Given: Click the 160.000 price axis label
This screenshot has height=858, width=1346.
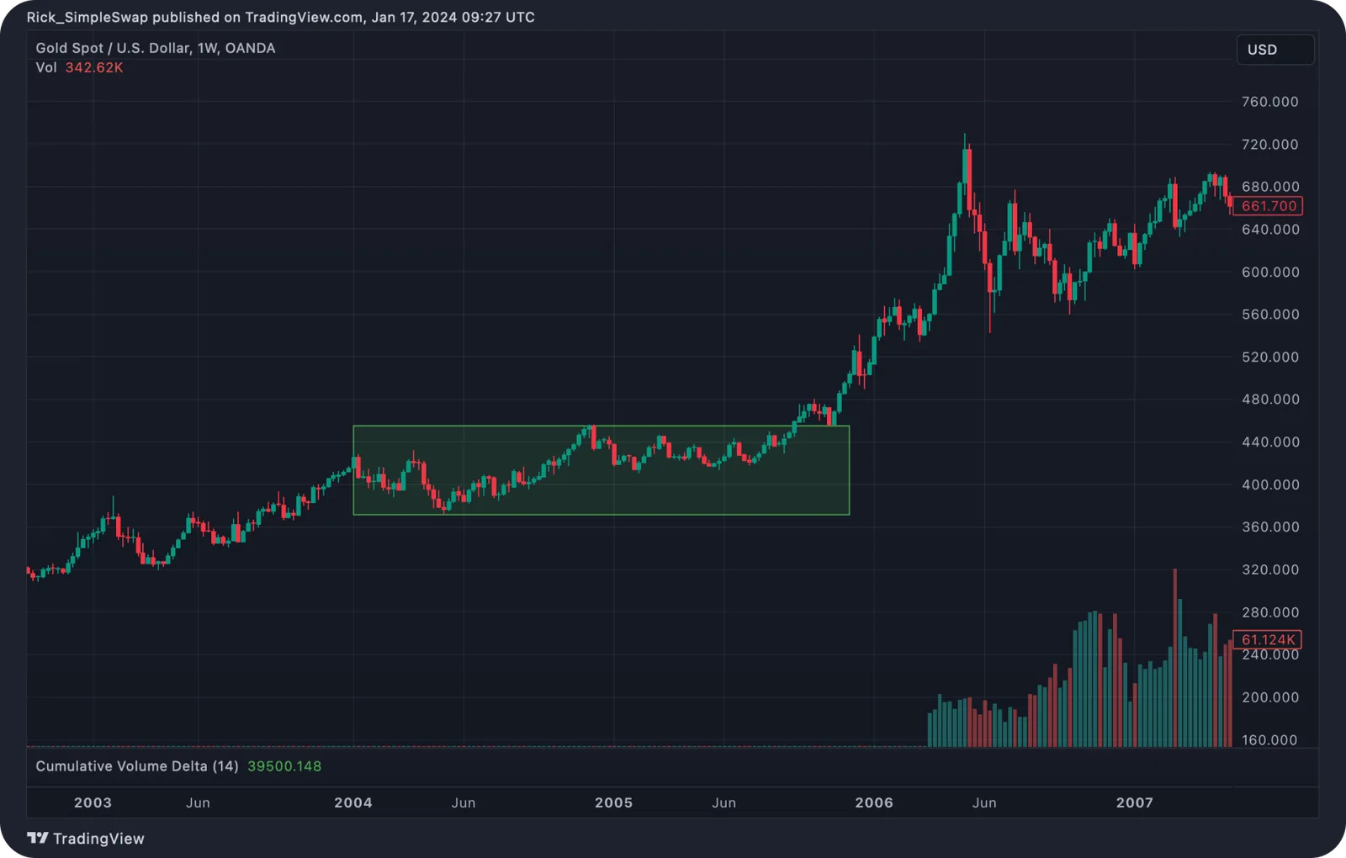Looking at the screenshot, I should 1270,740.
